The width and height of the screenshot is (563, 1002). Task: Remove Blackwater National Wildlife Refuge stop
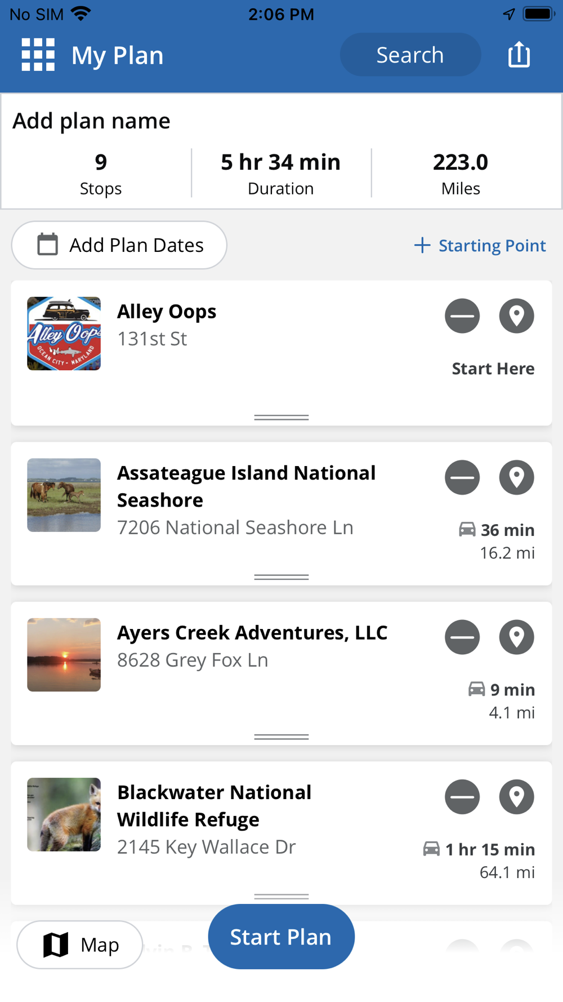[462, 797]
